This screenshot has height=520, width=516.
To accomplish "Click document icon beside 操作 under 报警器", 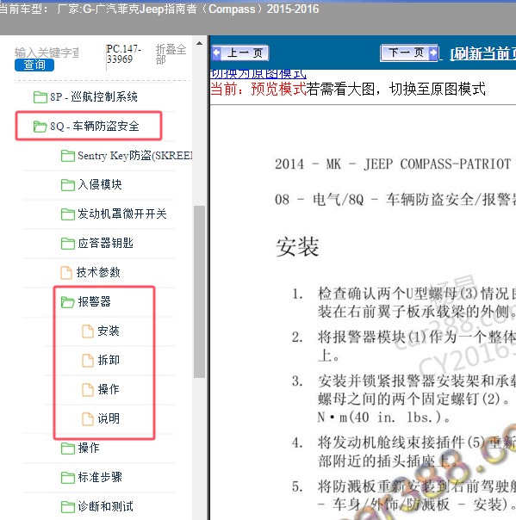I will tap(88, 389).
